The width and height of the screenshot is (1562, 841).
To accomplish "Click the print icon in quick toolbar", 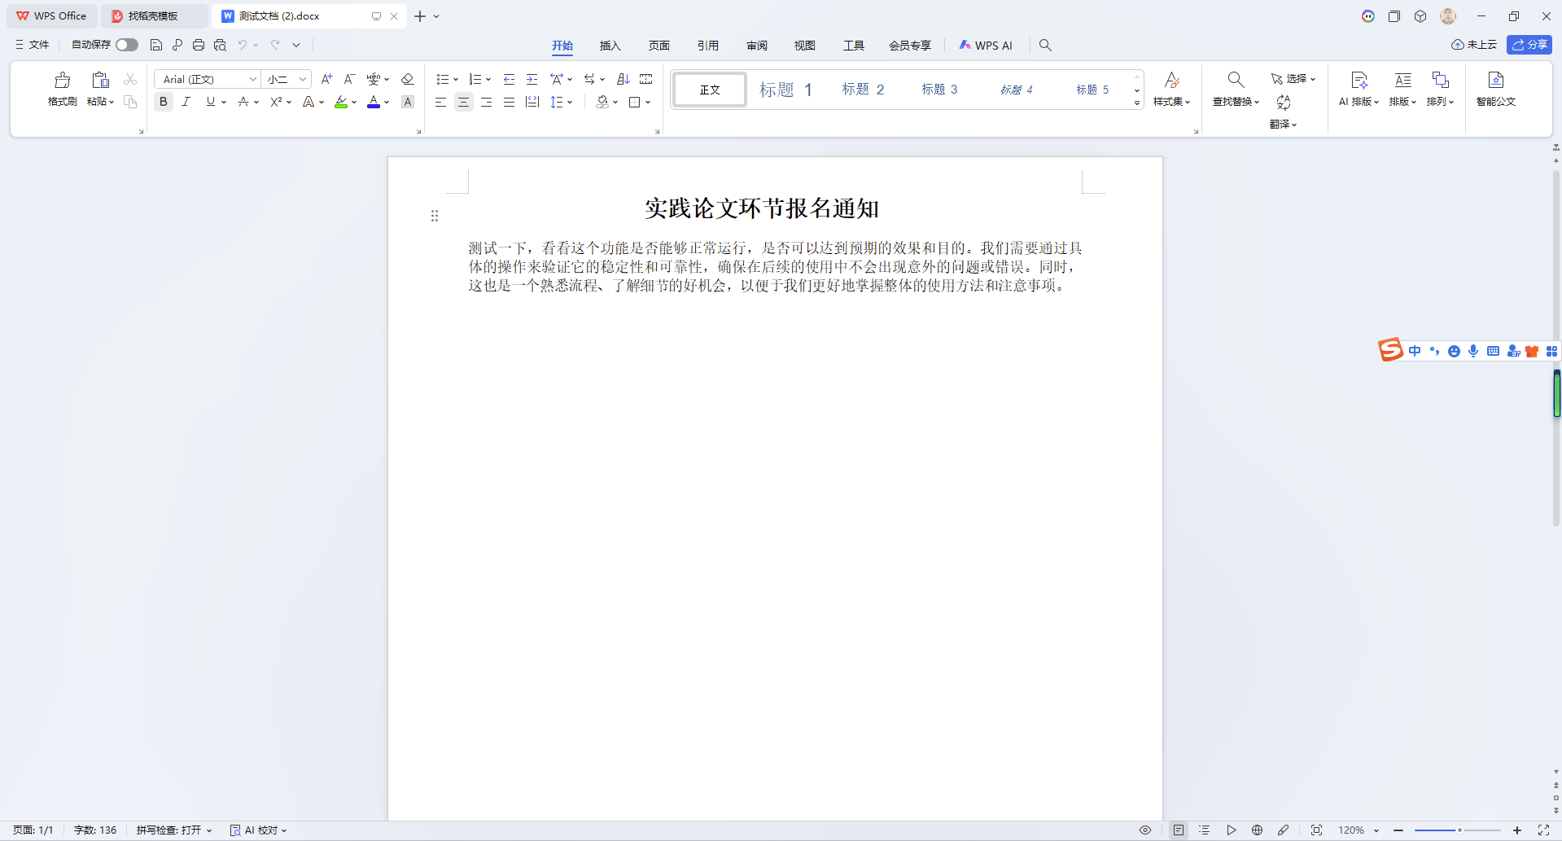I will [x=199, y=46].
